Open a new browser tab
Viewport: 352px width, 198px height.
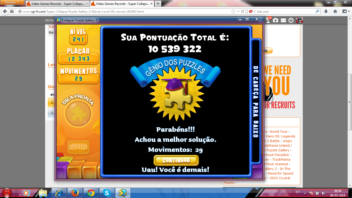(x=158, y=4)
